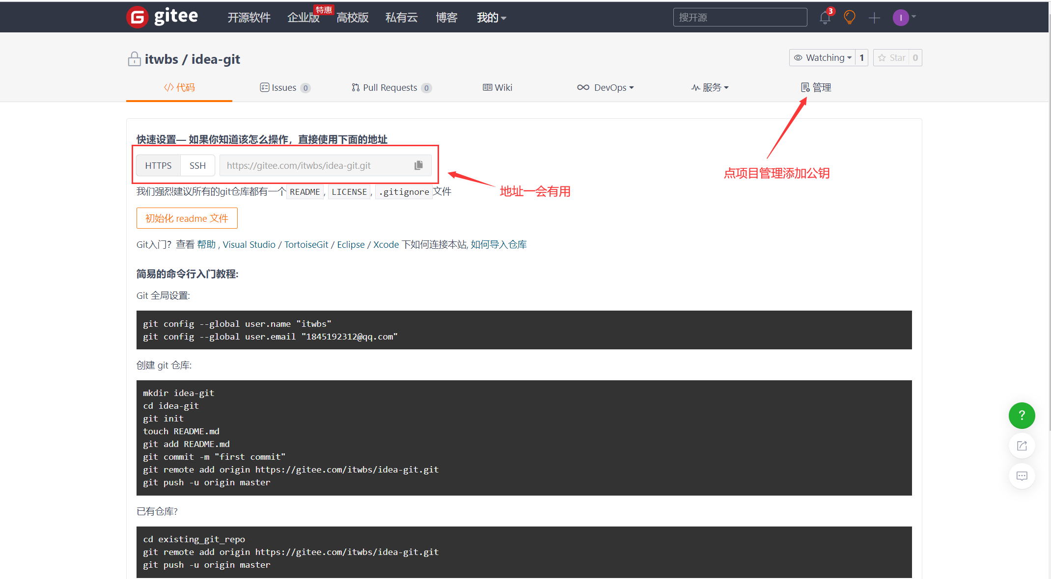The height and width of the screenshot is (579, 1051).
Task: Open 博客 in top navigation
Action: coord(446,18)
